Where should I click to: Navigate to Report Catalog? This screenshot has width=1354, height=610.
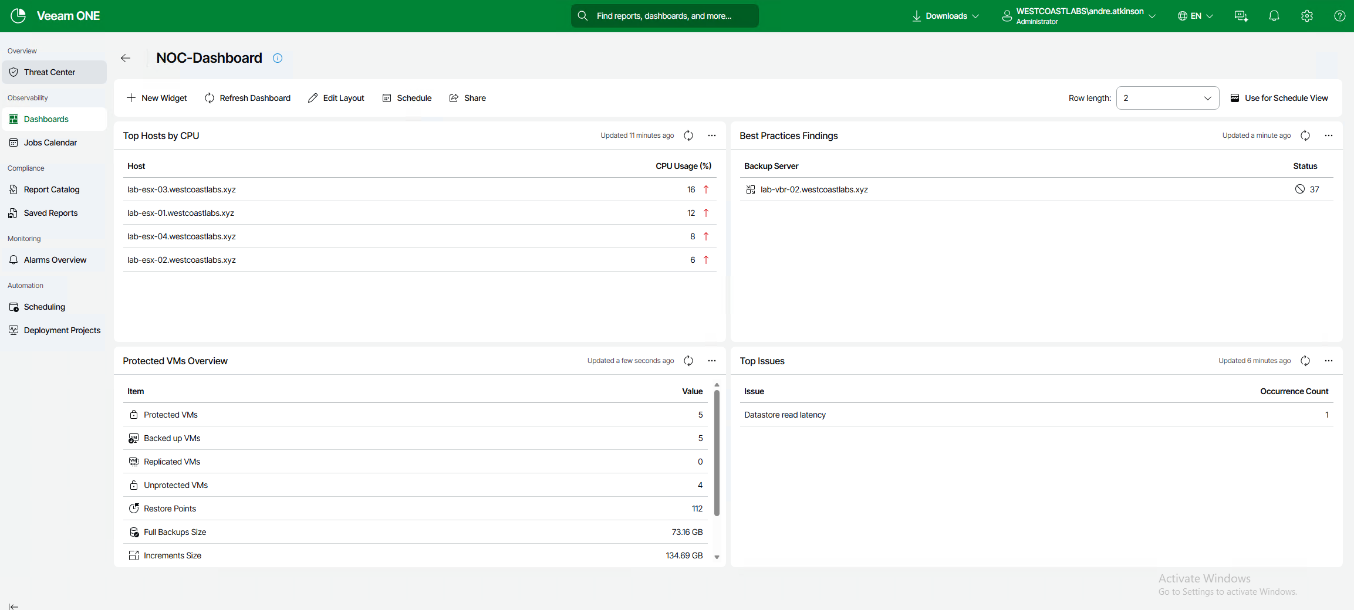click(x=52, y=189)
